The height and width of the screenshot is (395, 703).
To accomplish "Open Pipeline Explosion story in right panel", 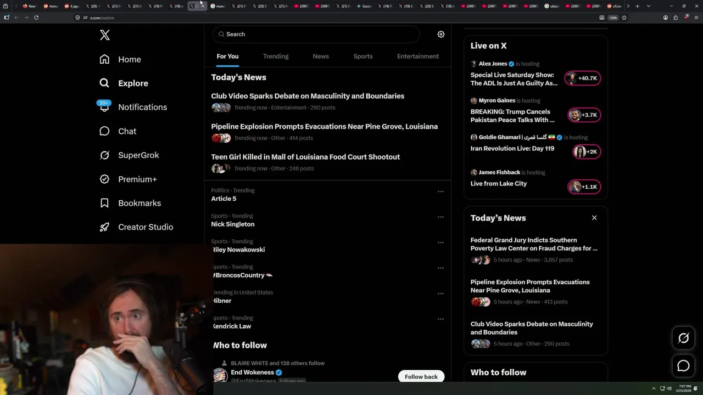I will (x=530, y=286).
